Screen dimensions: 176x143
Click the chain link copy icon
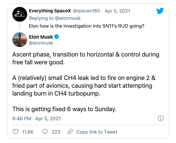70,132
